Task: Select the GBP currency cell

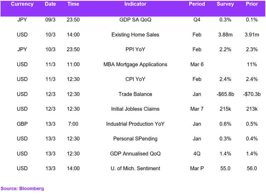Action: (22, 124)
